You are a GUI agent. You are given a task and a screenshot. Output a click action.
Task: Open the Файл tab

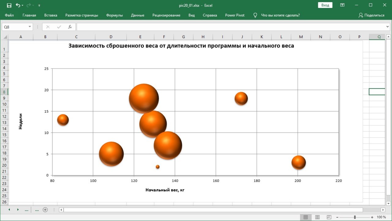pyautogui.click(x=9, y=15)
